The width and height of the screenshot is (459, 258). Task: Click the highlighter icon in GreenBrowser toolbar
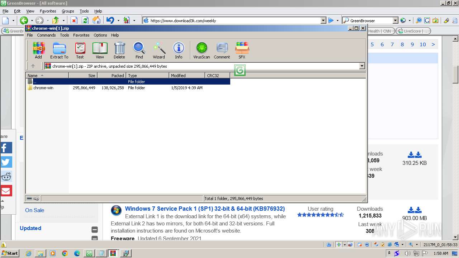click(x=446, y=20)
